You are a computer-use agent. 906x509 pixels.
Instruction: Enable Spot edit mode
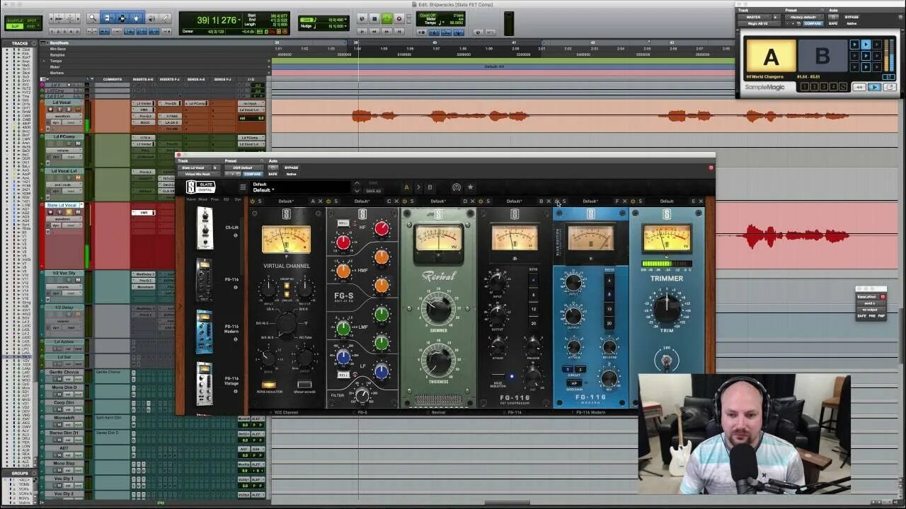pyautogui.click(x=33, y=20)
